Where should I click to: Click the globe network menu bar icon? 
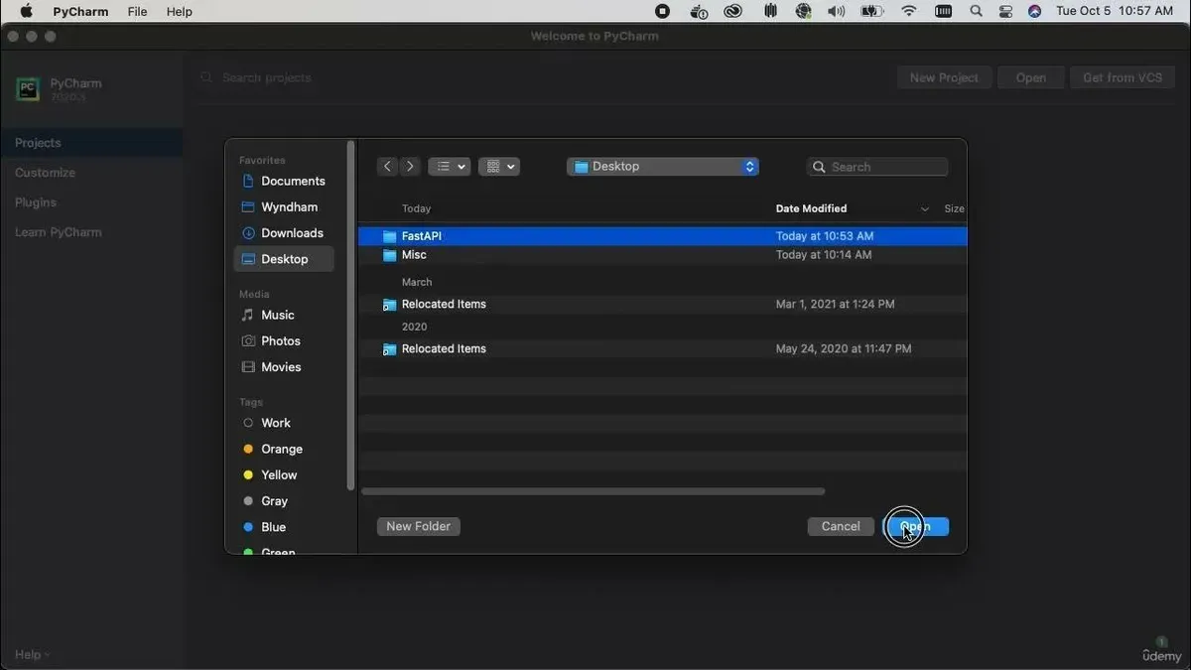803,11
